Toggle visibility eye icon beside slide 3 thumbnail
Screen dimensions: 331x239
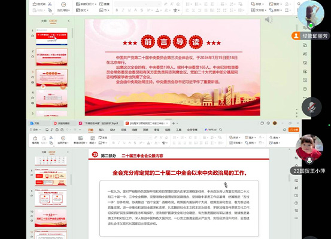[x=33, y=82]
